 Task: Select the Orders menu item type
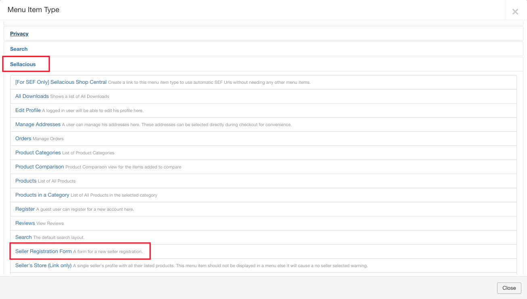tap(23, 139)
